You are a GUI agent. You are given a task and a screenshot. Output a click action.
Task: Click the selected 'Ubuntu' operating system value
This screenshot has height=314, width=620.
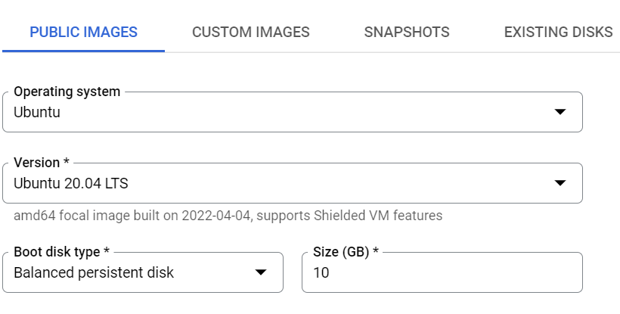[37, 113]
